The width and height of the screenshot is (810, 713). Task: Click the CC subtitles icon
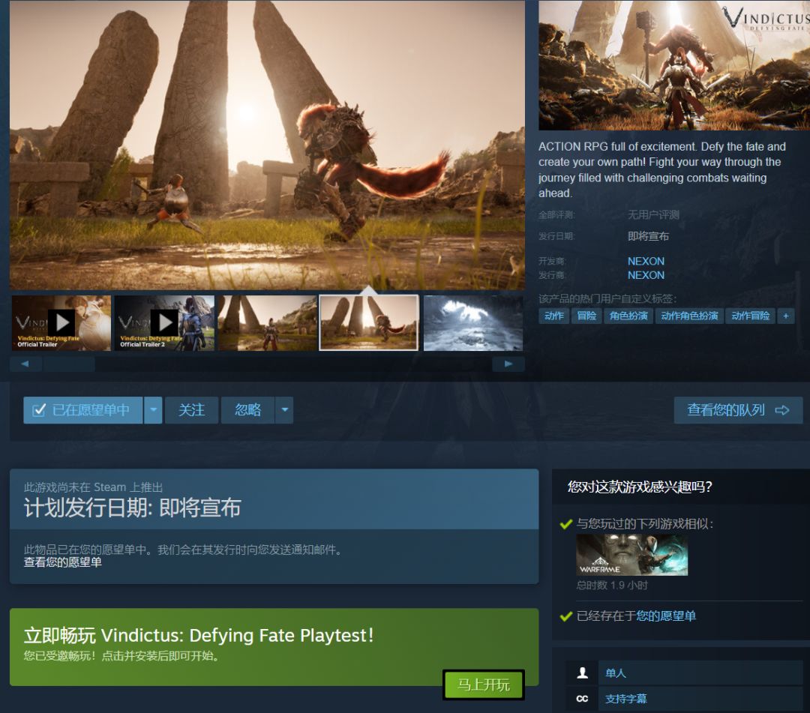[x=582, y=699]
